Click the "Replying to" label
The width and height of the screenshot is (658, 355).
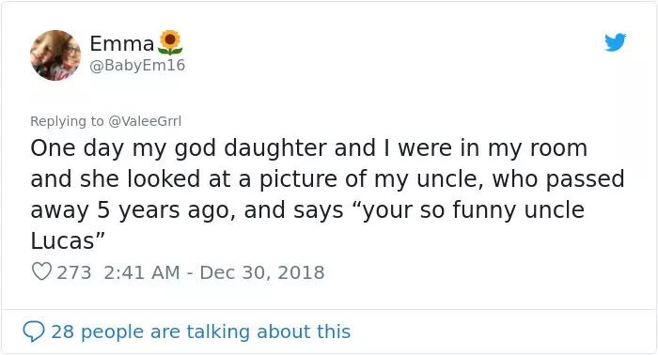pyautogui.click(x=67, y=121)
